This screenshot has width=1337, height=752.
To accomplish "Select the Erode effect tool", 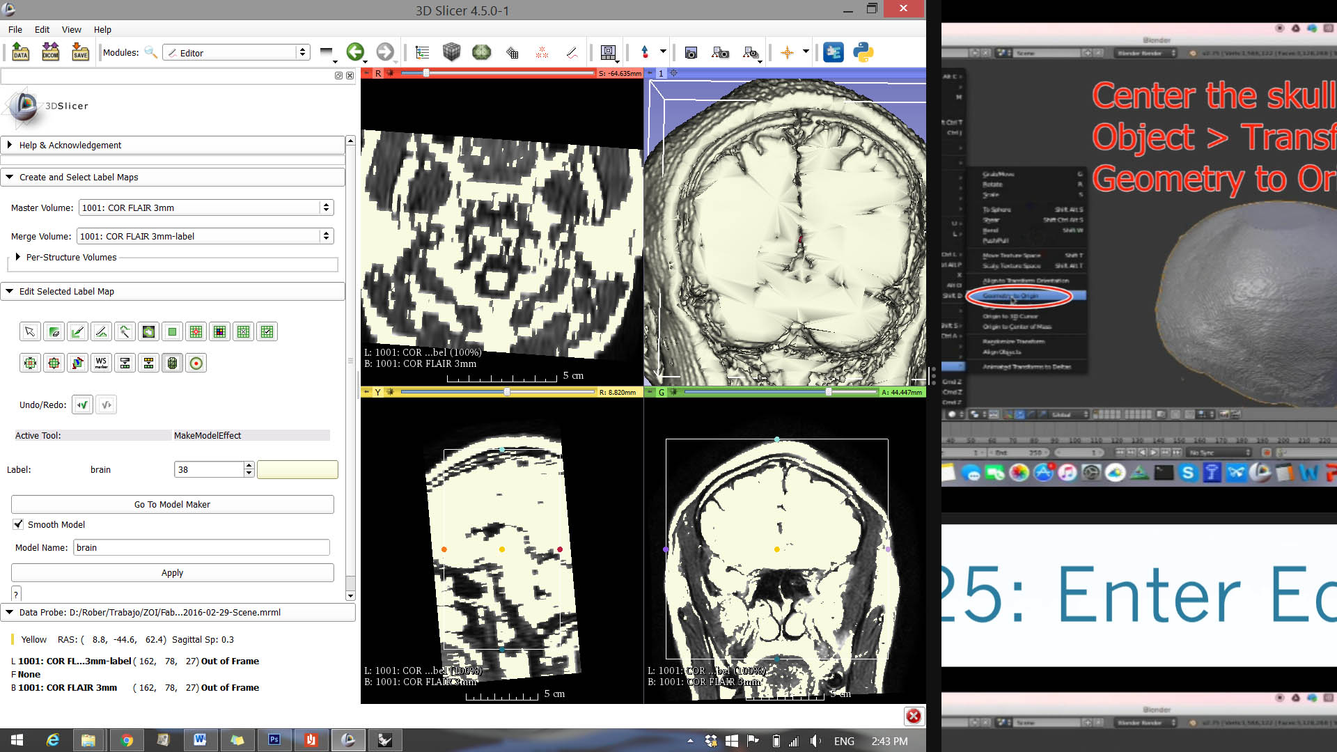I will tap(30, 363).
